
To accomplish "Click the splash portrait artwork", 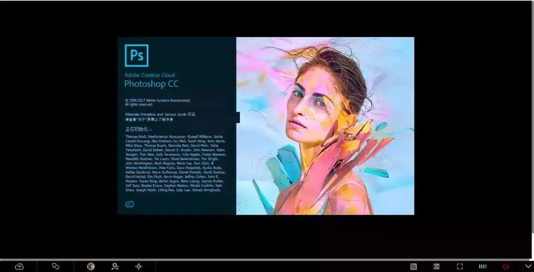I will (x=325, y=126).
